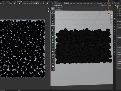Expand the Normals panel
Image resolution: width=121 pixels, height=91 pixels.
pos(119,59)
